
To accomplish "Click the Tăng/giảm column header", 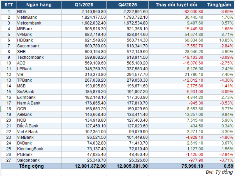I will (x=219, y=5).
